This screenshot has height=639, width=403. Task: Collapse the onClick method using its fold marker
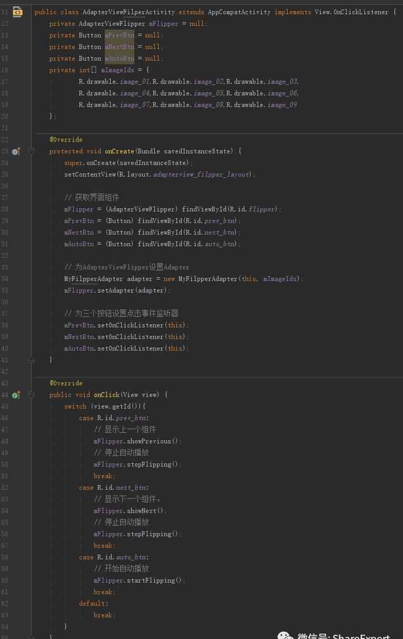pyautogui.click(x=31, y=395)
